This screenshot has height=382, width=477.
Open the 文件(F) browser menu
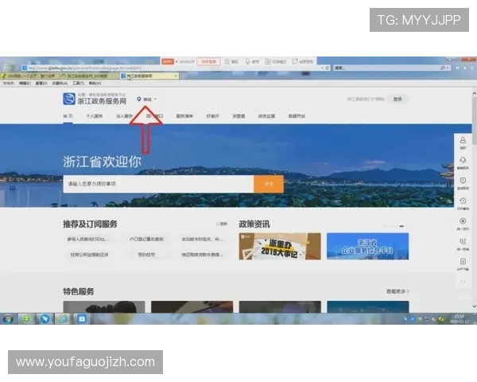tap(9, 83)
